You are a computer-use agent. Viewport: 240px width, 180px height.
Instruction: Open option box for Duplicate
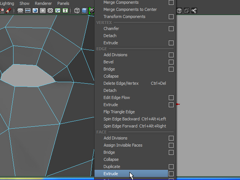[x=171, y=166]
